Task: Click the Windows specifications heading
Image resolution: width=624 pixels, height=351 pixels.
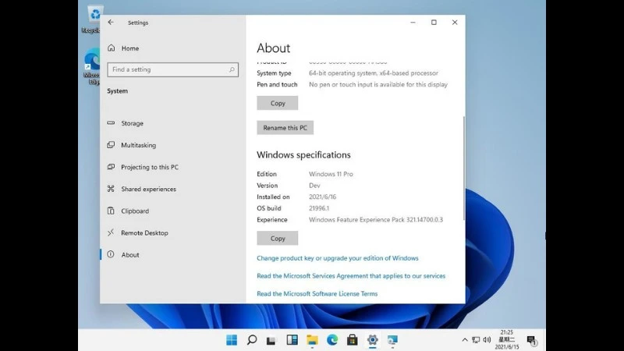Action: point(303,154)
